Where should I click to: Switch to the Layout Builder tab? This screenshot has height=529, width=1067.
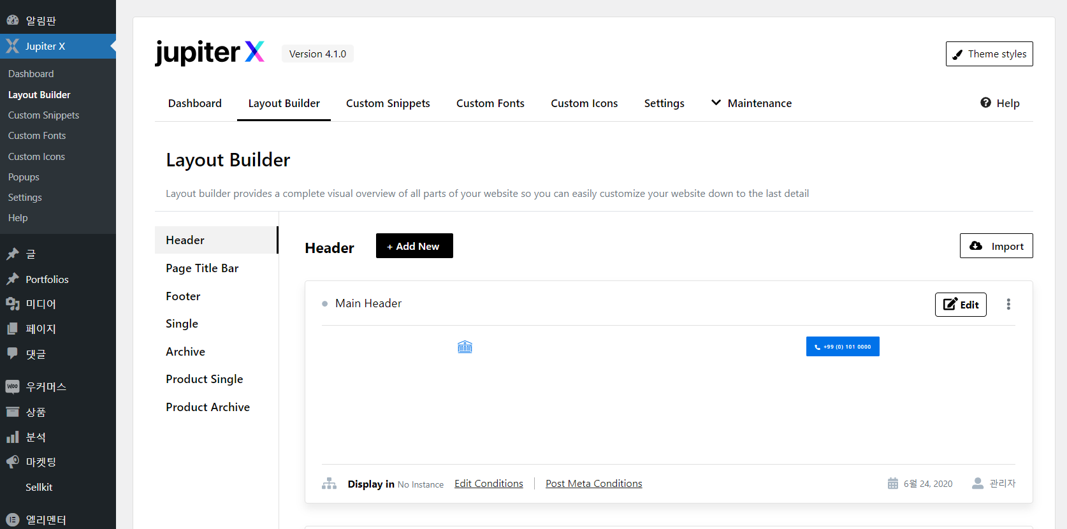click(x=284, y=103)
